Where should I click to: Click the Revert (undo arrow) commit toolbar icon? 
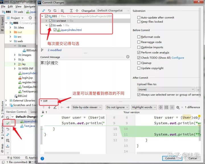point(49,11)
